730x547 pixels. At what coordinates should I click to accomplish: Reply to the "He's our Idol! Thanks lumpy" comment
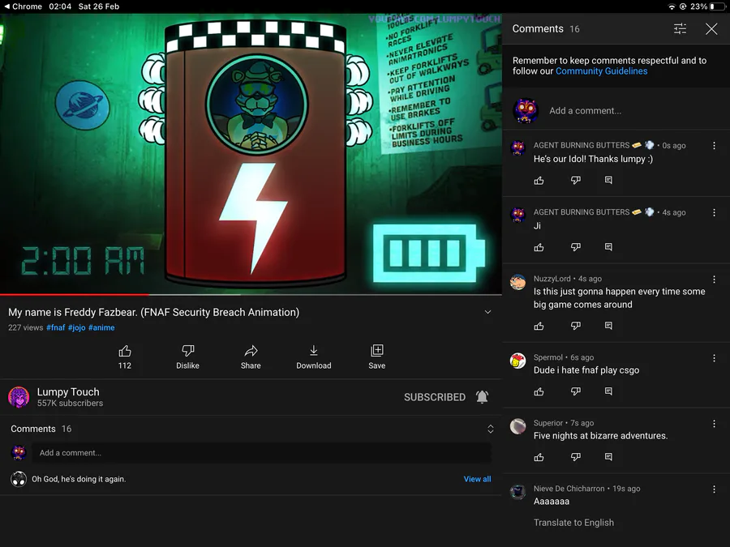[608, 180]
